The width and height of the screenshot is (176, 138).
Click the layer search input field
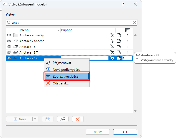tap(71, 23)
